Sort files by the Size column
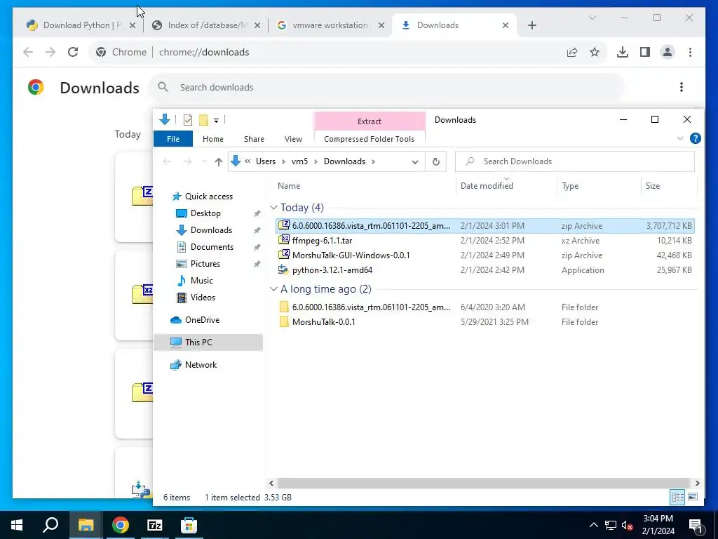The width and height of the screenshot is (718, 539). click(x=668, y=185)
